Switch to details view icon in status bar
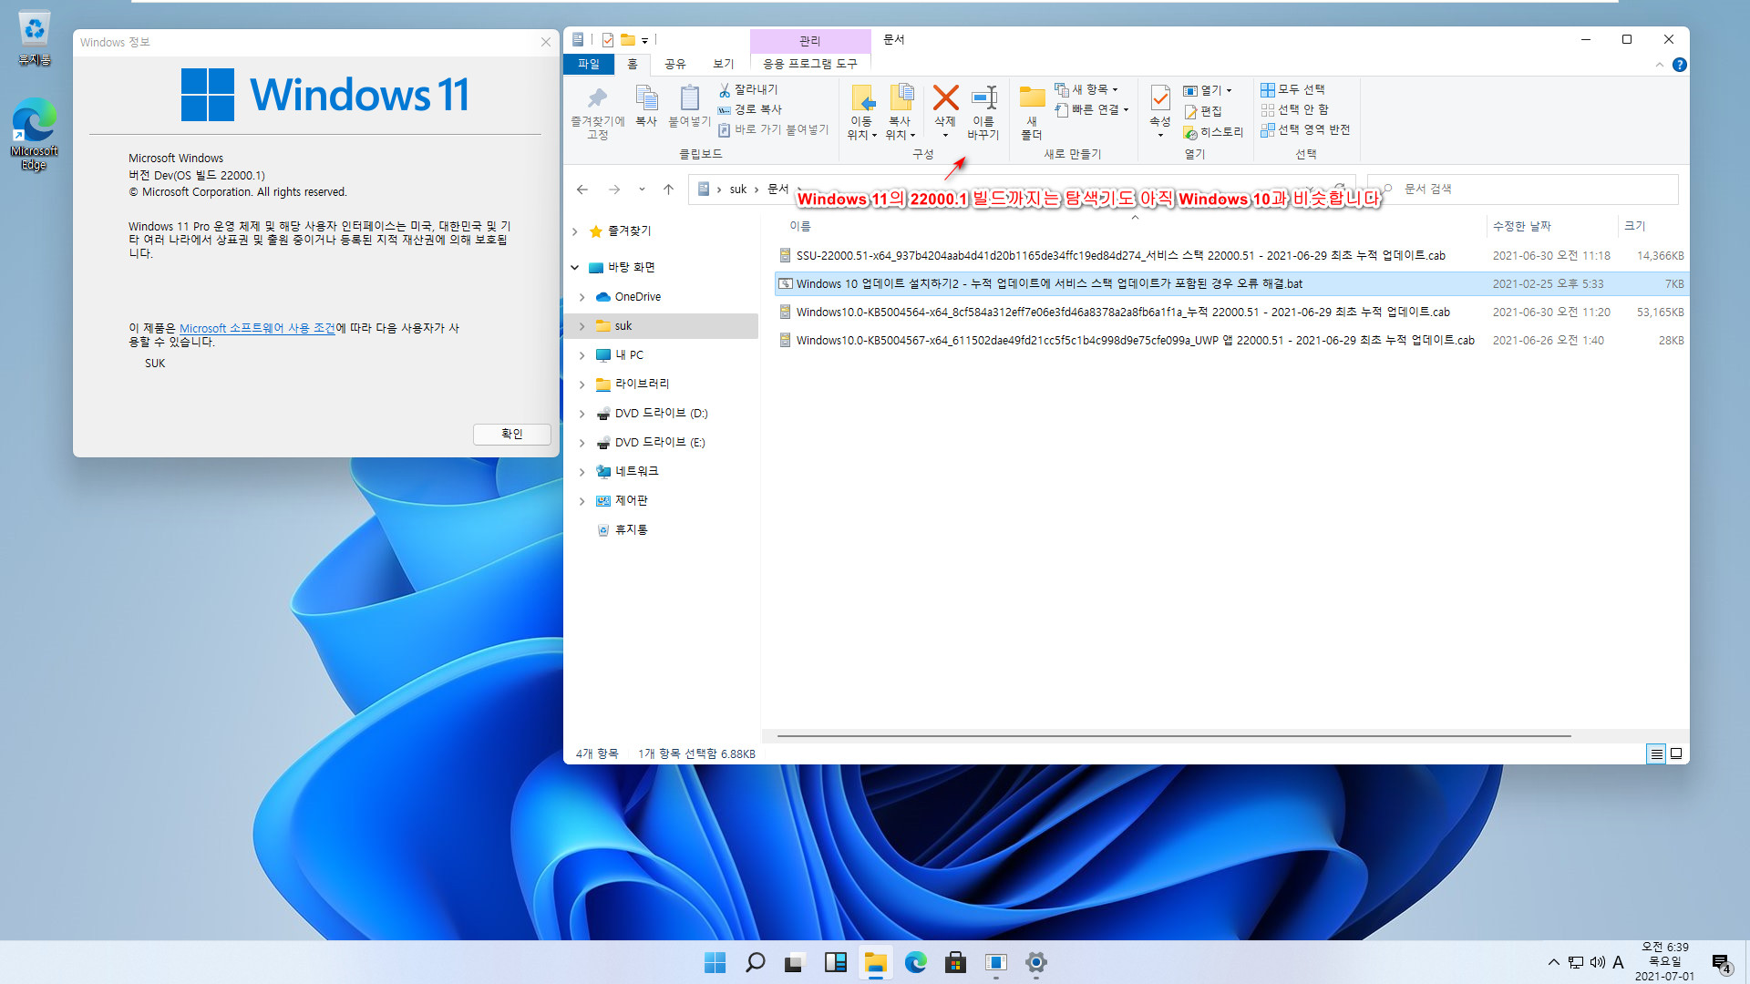Viewport: 1750px width, 984px height. pyautogui.click(x=1656, y=753)
